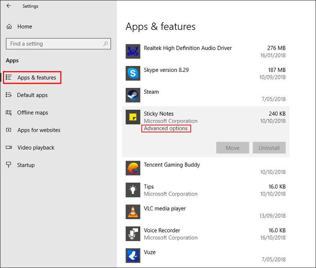Click the Offline maps map icon
The image size is (316, 268).
click(x=9, y=112)
